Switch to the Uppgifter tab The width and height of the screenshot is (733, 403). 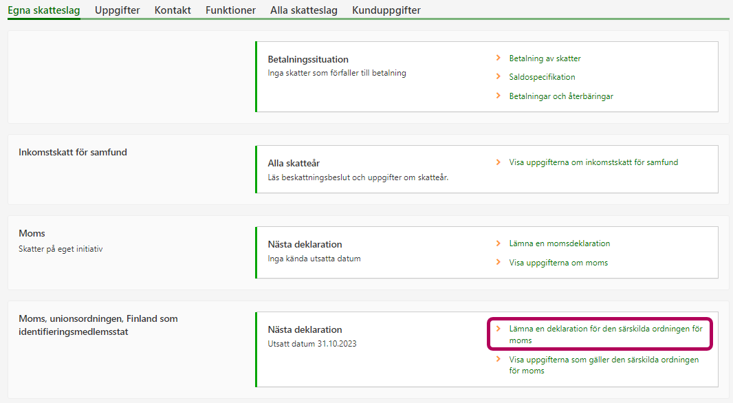click(x=117, y=10)
